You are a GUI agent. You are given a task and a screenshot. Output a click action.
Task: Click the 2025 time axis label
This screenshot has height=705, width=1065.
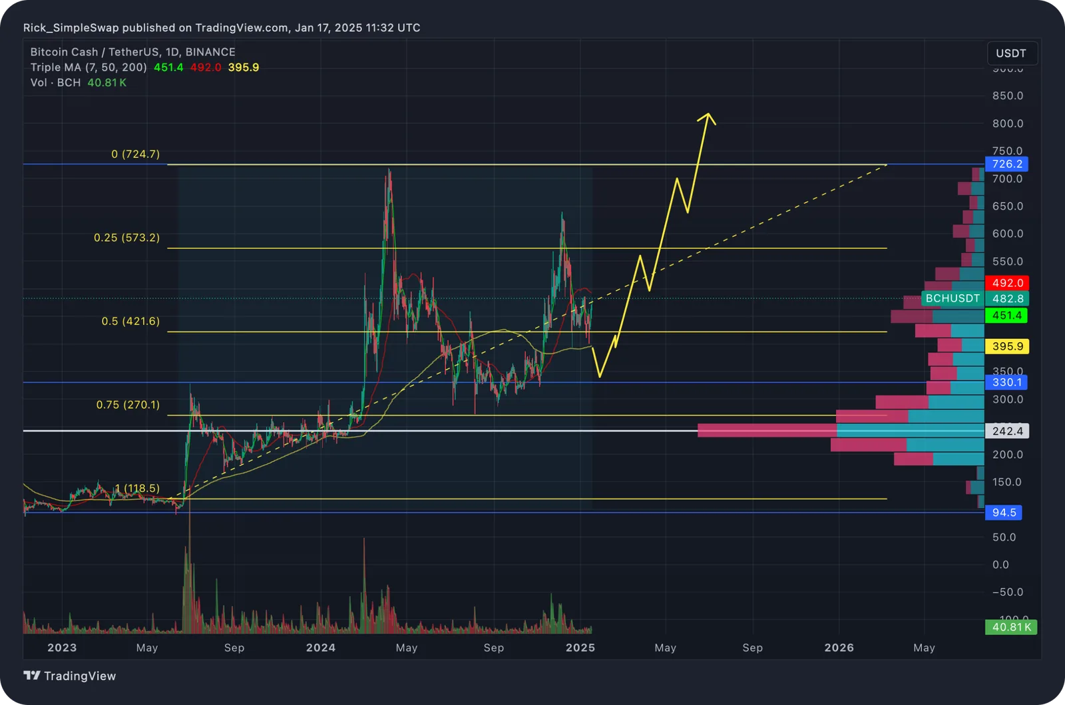[x=580, y=648]
